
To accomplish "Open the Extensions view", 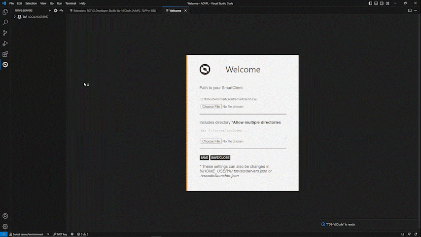I will (x=5, y=54).
